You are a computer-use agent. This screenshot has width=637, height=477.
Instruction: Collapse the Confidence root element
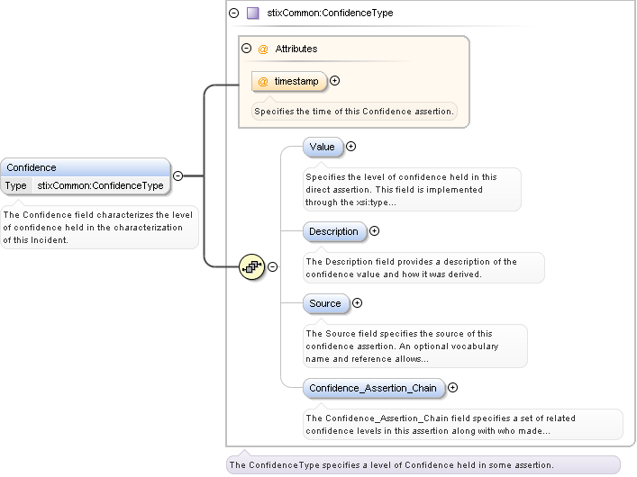click(178, 176)
